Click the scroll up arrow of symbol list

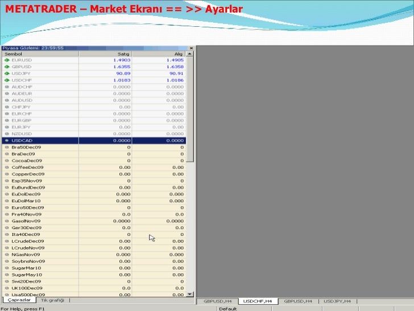click(190, 54)
